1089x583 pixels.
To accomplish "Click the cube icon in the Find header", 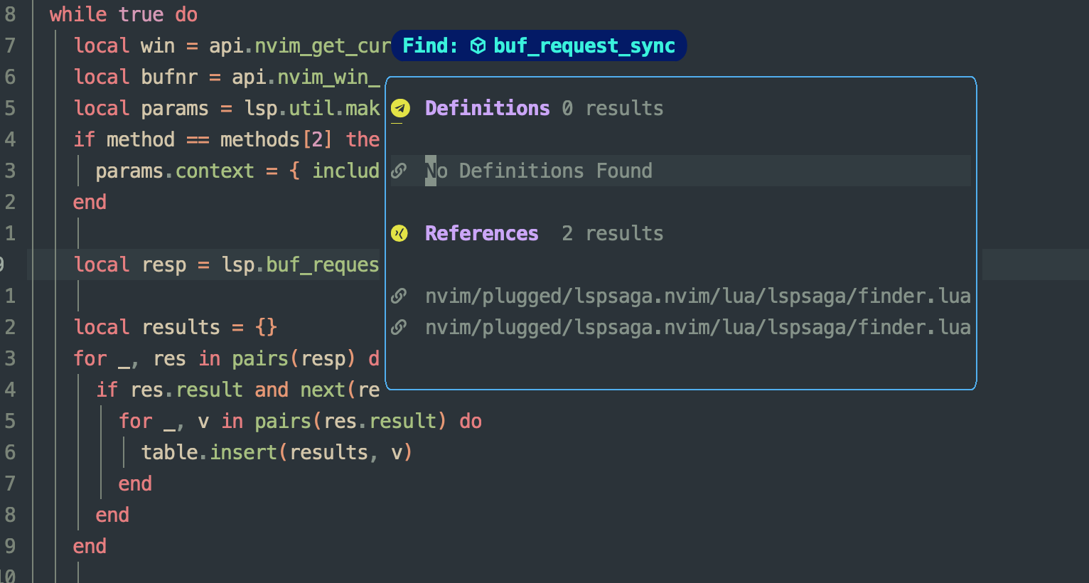I will 478,46.
